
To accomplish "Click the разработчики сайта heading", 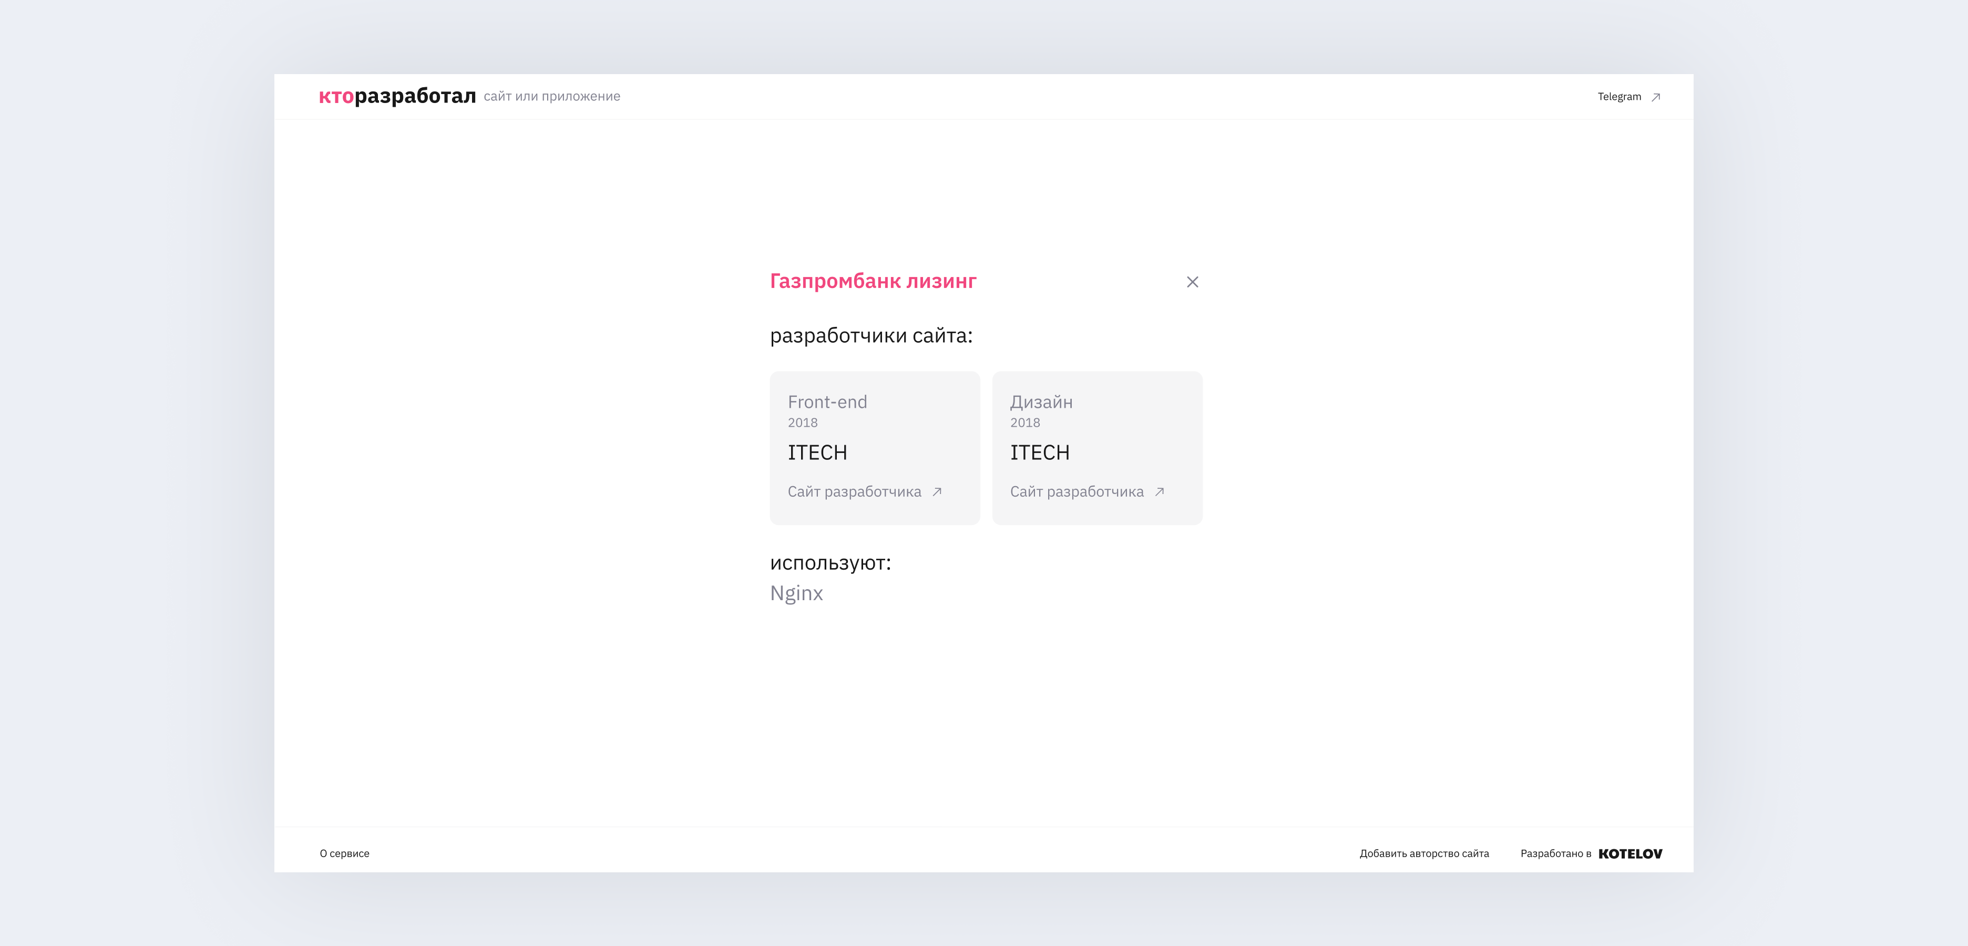I will 871,335.
